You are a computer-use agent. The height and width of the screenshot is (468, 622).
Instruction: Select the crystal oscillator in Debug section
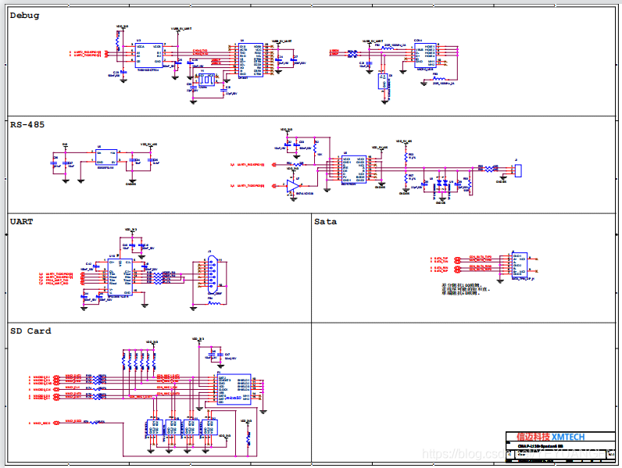[x=208, y=80]
